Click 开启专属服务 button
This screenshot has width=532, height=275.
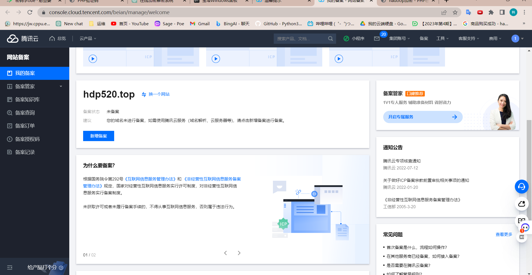click(423, 117)
